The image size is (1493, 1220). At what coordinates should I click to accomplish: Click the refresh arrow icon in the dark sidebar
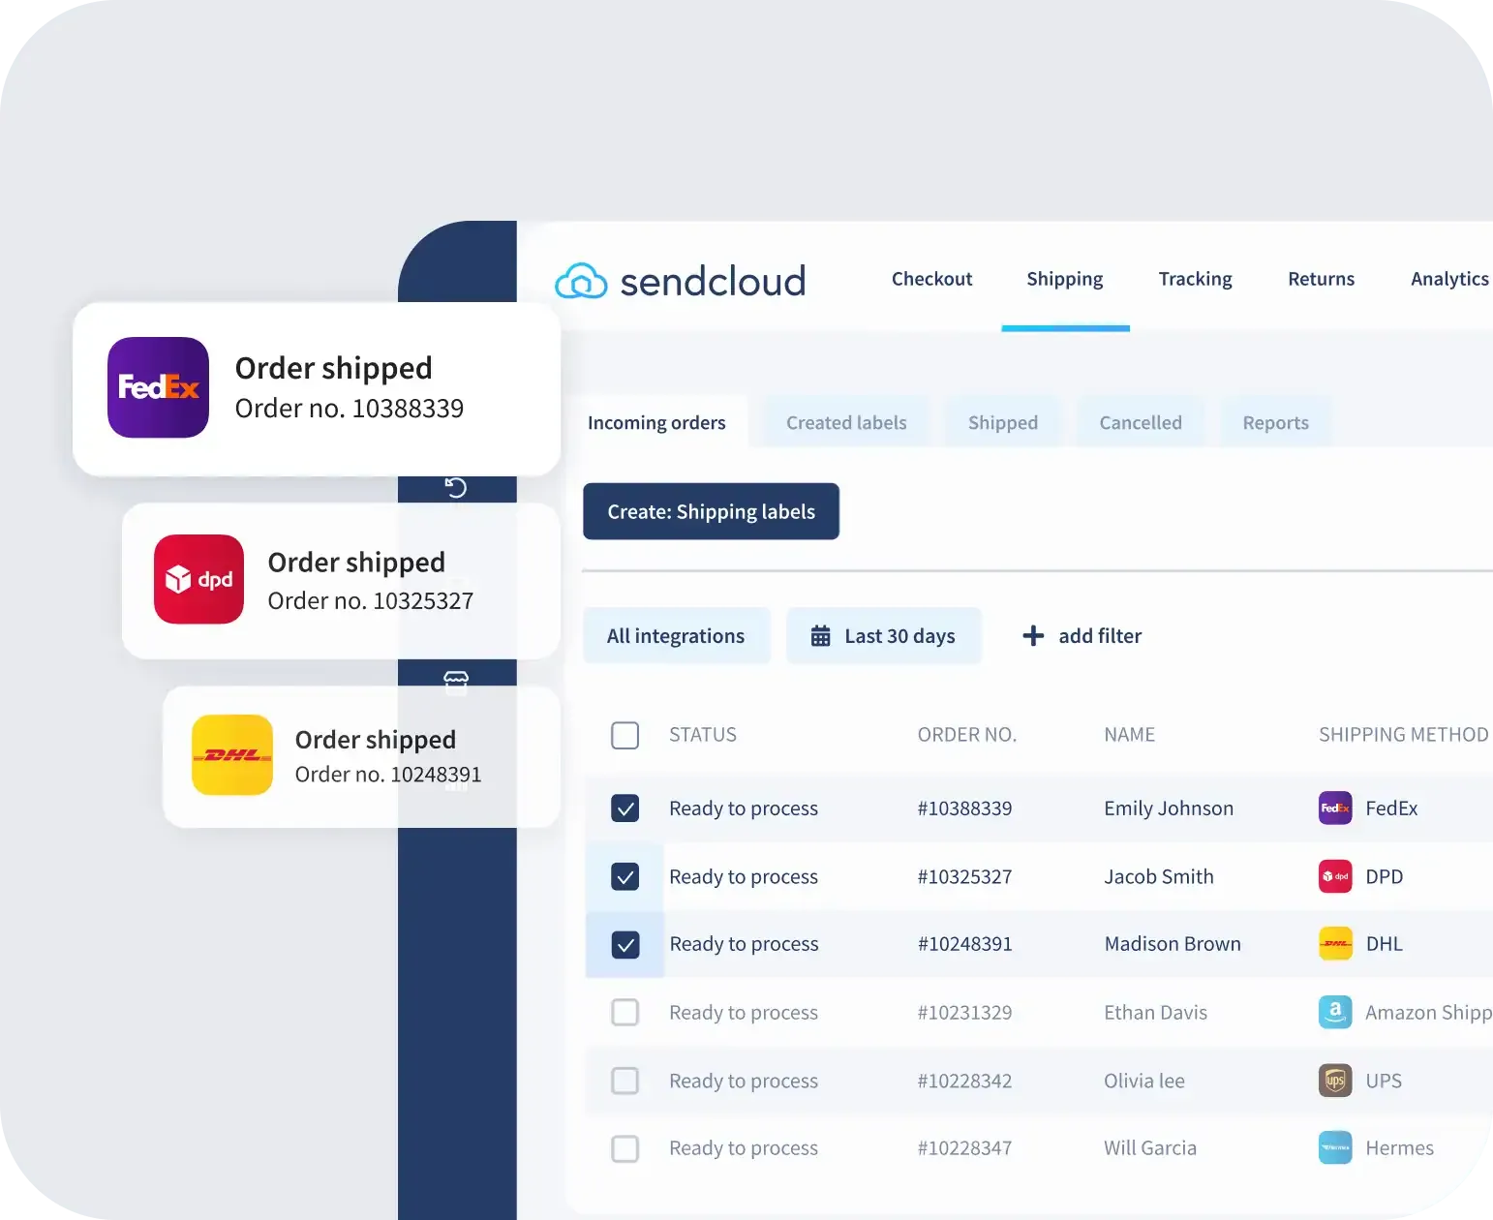click(x=456, y=487)
